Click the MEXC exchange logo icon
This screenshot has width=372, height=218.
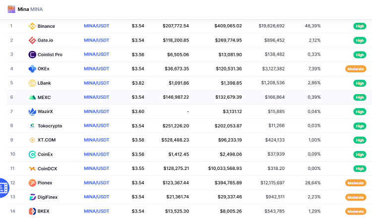coord(32,97)
